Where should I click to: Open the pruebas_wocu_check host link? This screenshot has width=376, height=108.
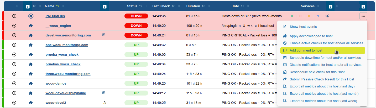click(x=63, y=64)
